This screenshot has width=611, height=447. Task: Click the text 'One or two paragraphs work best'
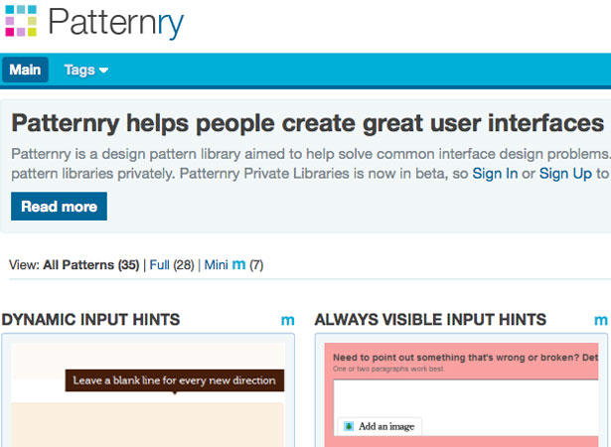tap(388, 369)
